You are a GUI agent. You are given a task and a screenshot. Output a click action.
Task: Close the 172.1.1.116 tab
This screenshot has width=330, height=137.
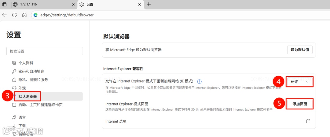click(x=73, y=4)
